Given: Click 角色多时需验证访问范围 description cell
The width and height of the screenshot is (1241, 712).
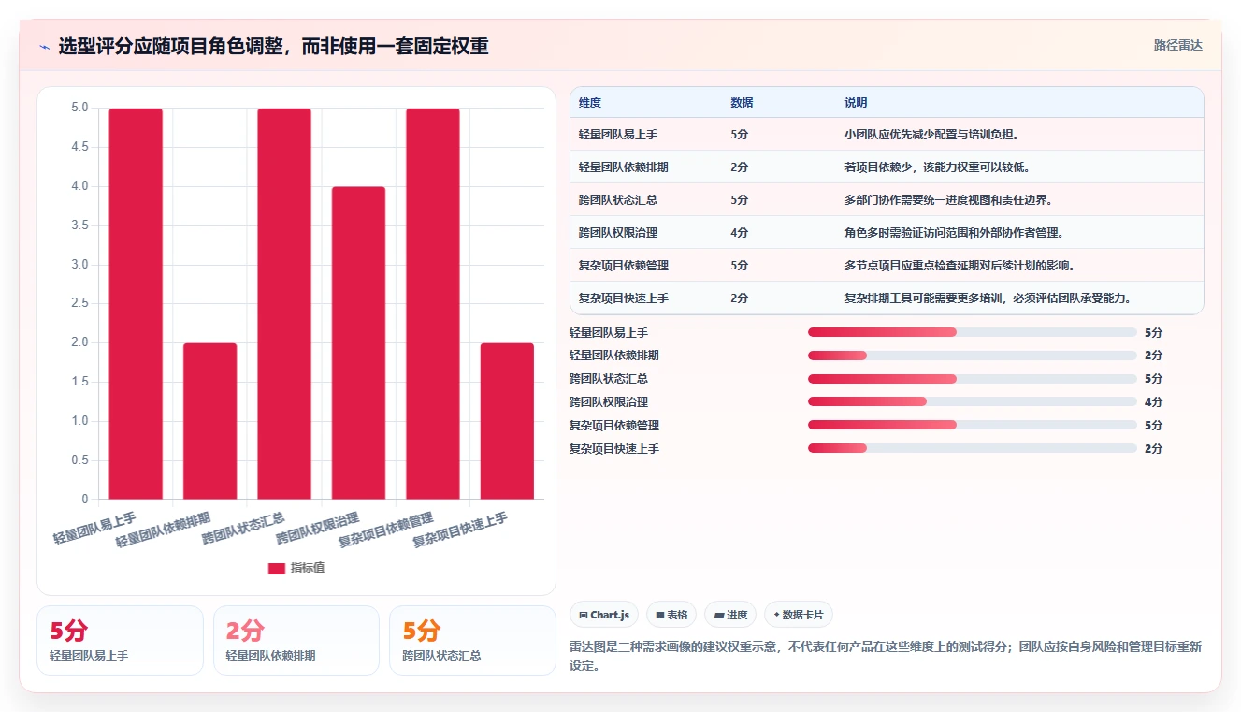Looking at the screenshot, I should (954, 233).
